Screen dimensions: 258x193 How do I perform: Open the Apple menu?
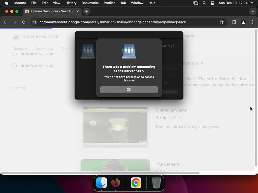[7, 3]
